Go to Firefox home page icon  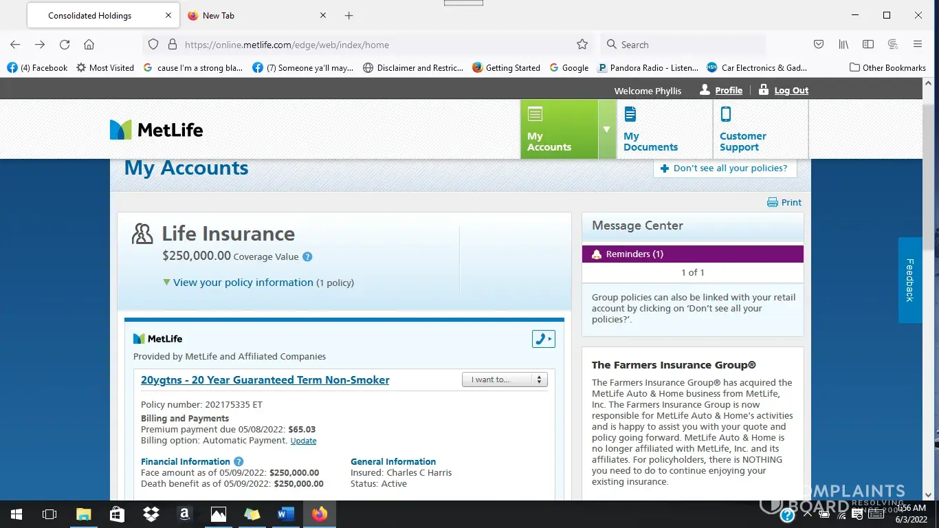point(89,45)
